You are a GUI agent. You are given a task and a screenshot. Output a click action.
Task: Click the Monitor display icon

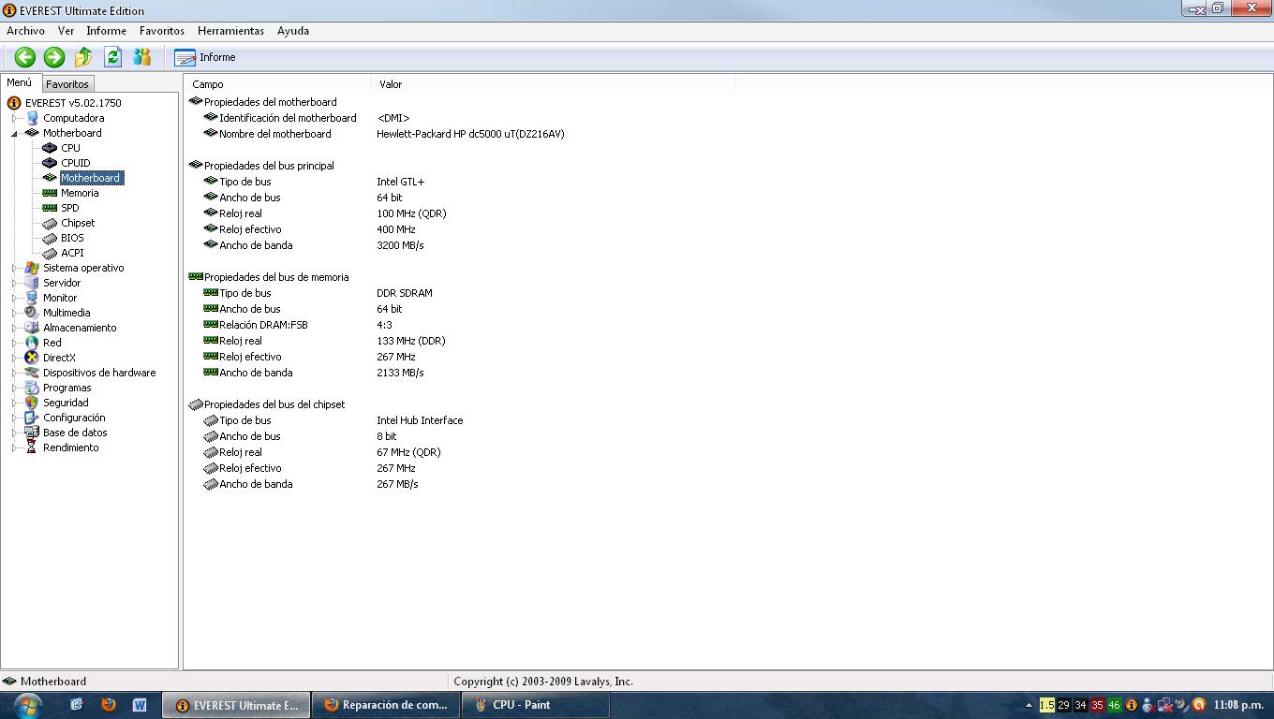pyautogui.click(x=32, y=298)
